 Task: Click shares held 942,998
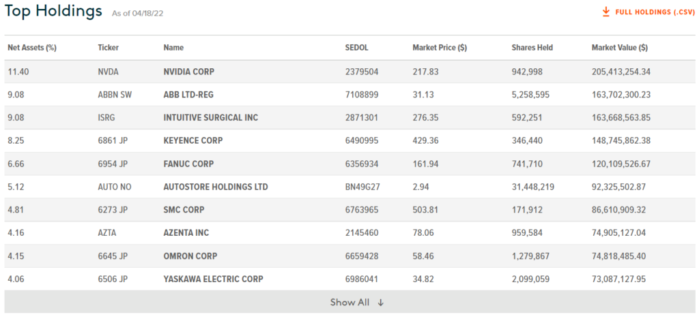(527, 72)
